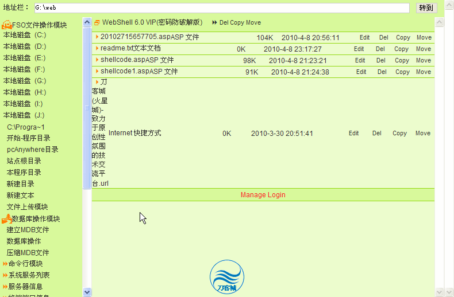This screenshot has height=297, width=454.
Task: Delete the 20102715657705.asp file
Action: click(x=384, y=38)
